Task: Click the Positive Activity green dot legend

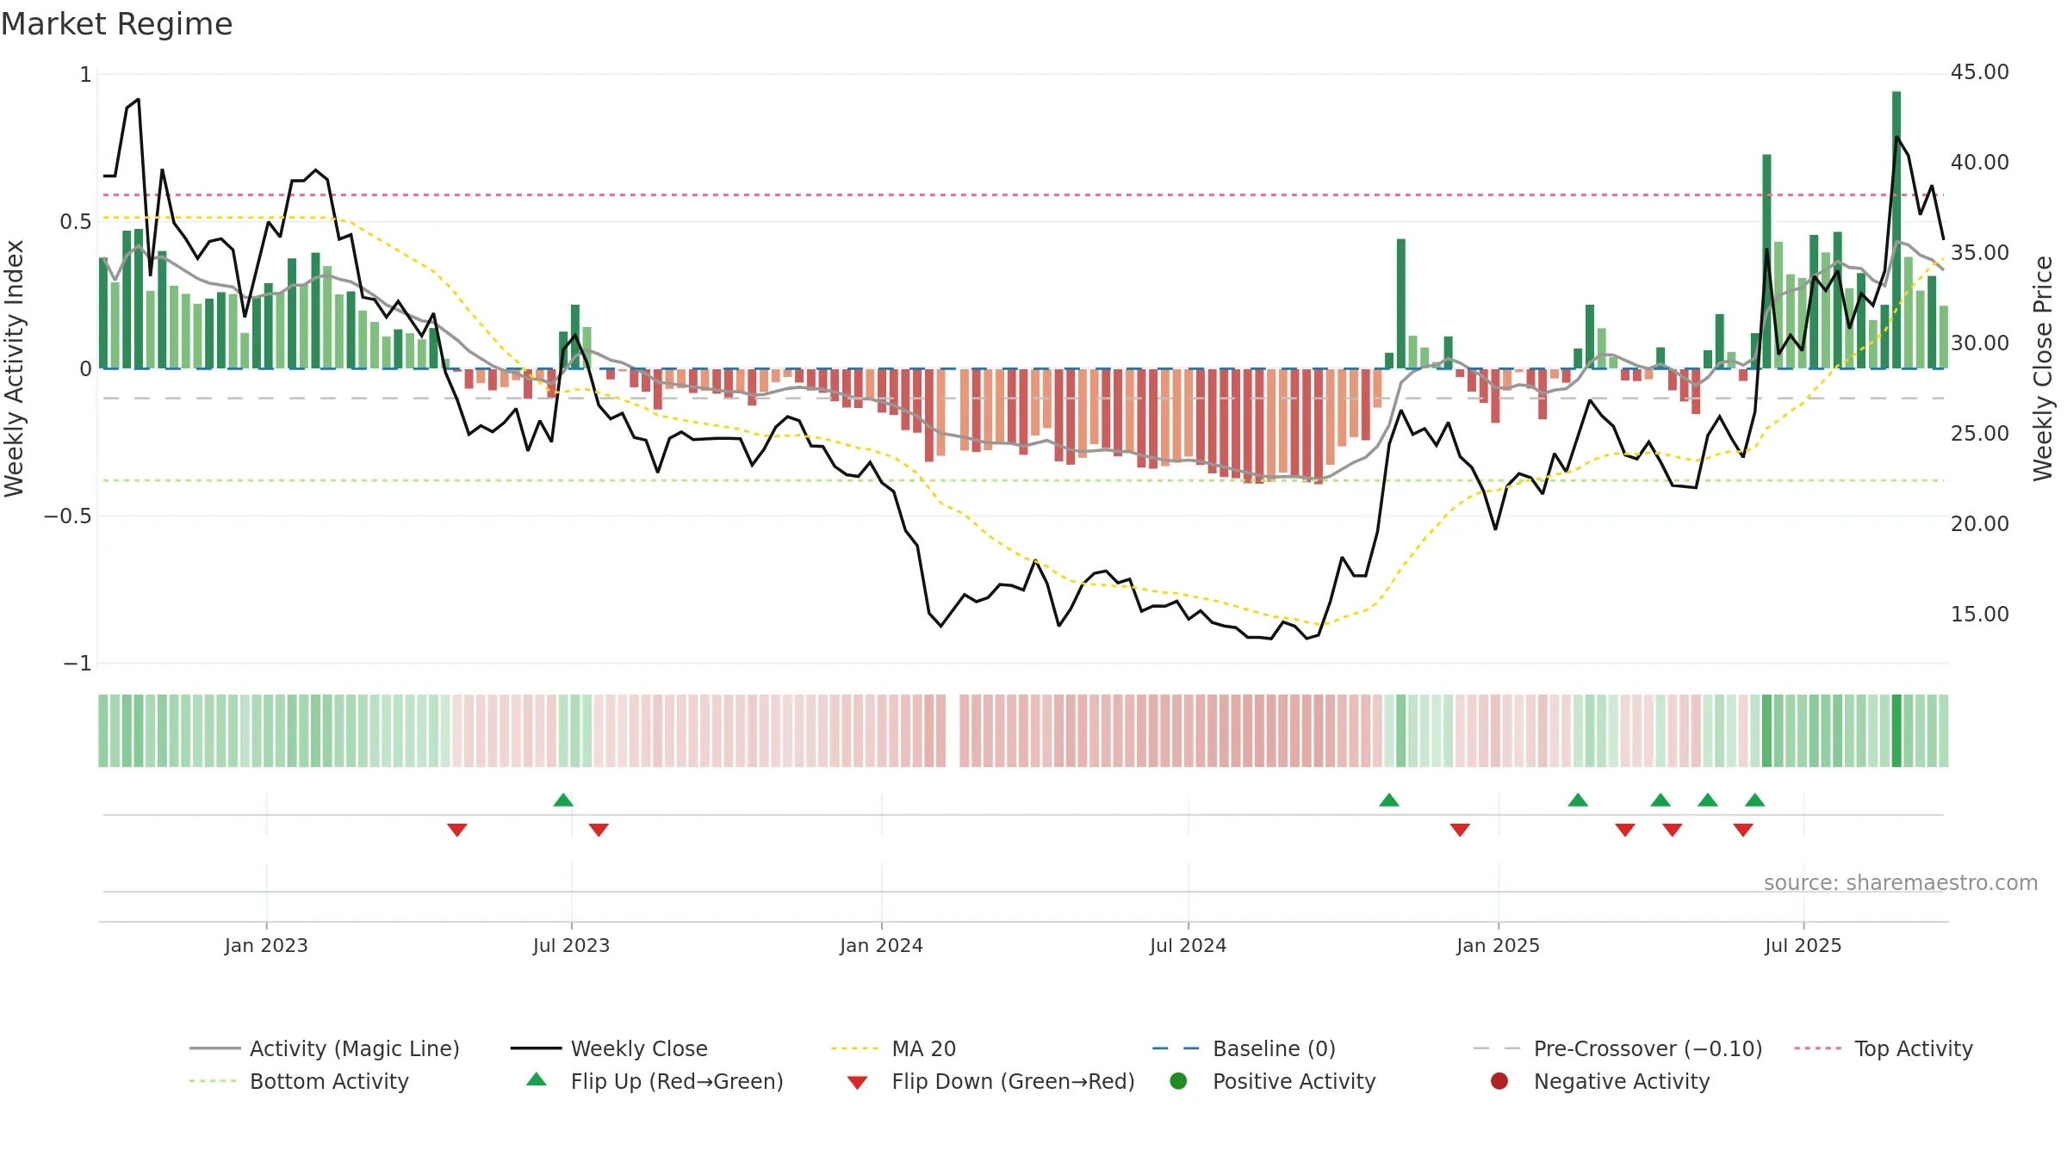Action: coord(1178,1081)
